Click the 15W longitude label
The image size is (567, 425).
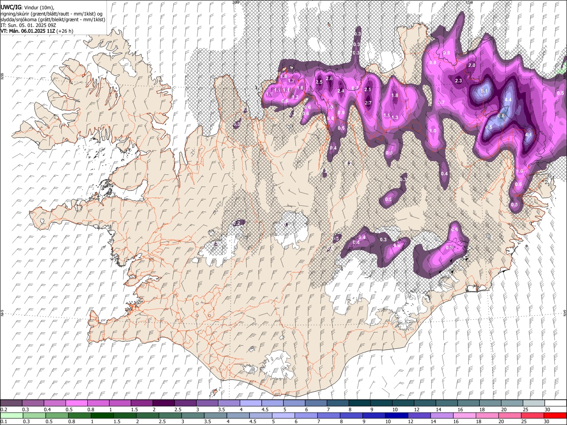coord(470,2)
